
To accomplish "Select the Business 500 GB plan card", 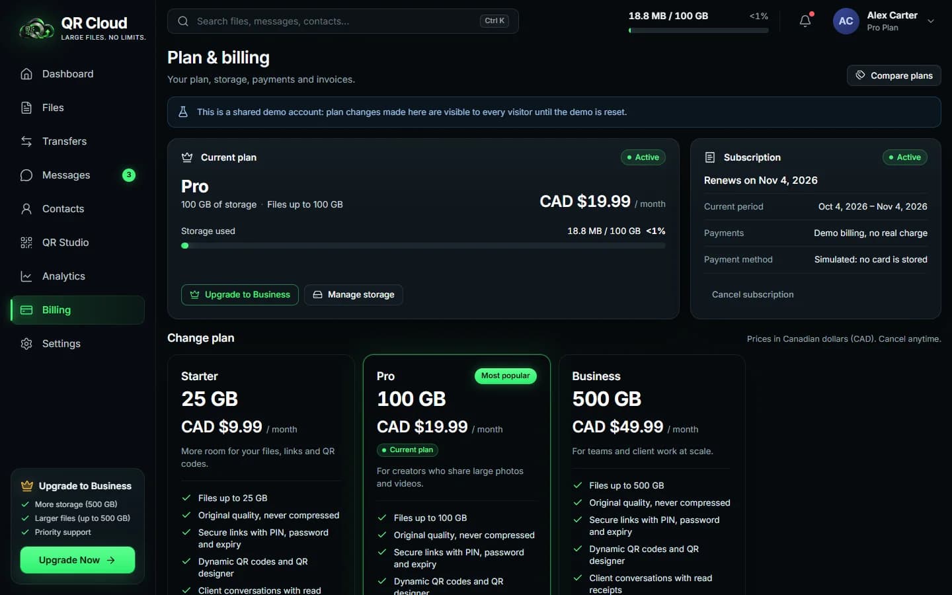I will (652, 475).
